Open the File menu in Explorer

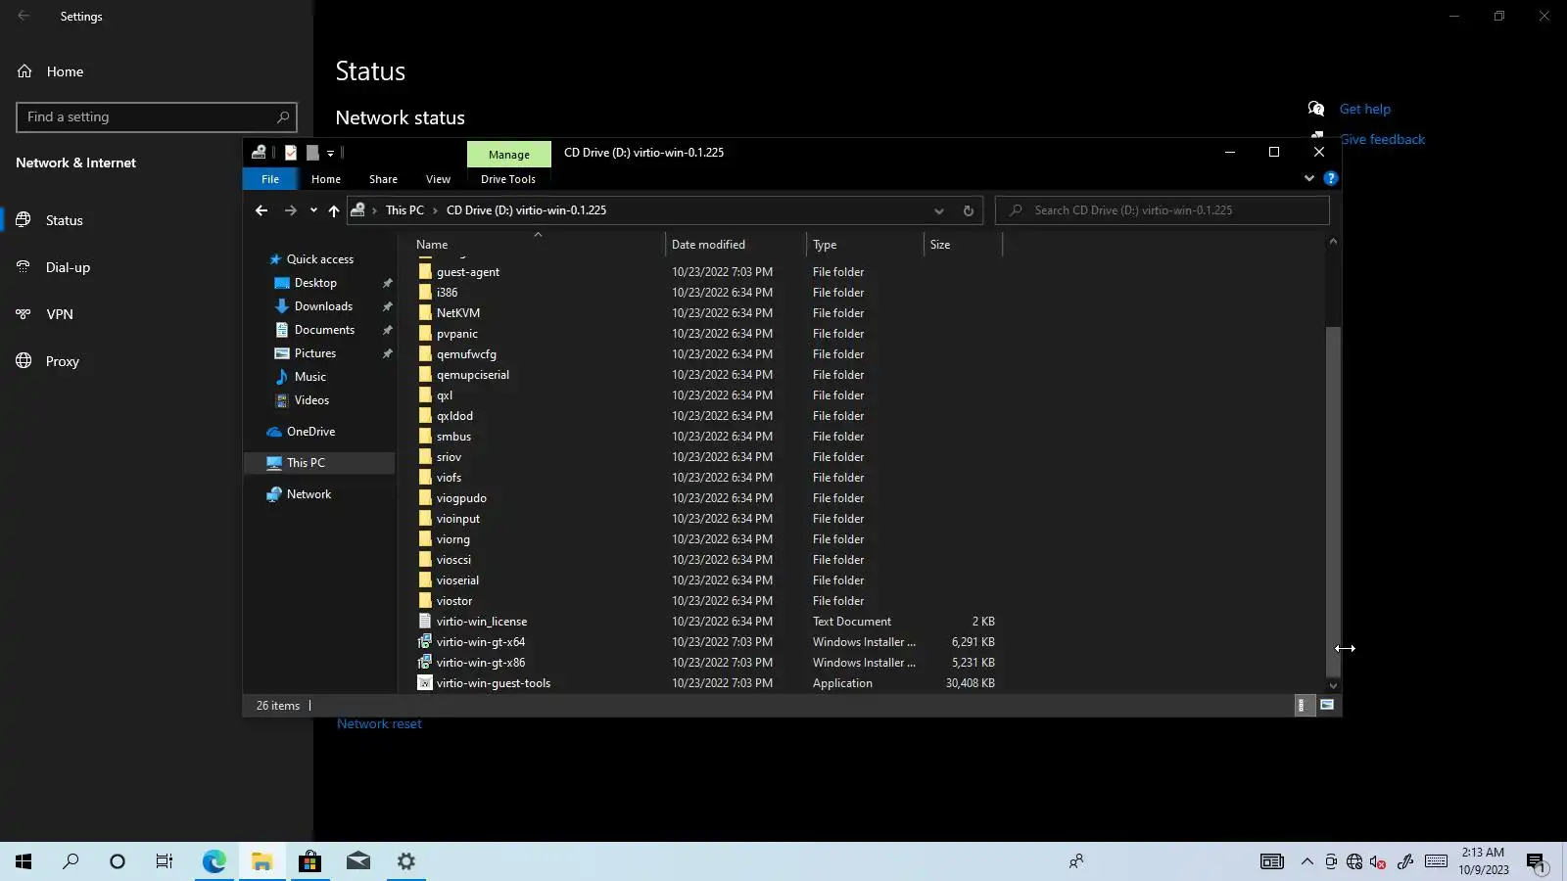pyautogui.click(x=270, y=179)
